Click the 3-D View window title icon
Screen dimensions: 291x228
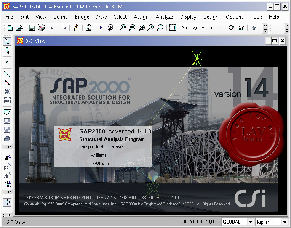coord(20,41)
